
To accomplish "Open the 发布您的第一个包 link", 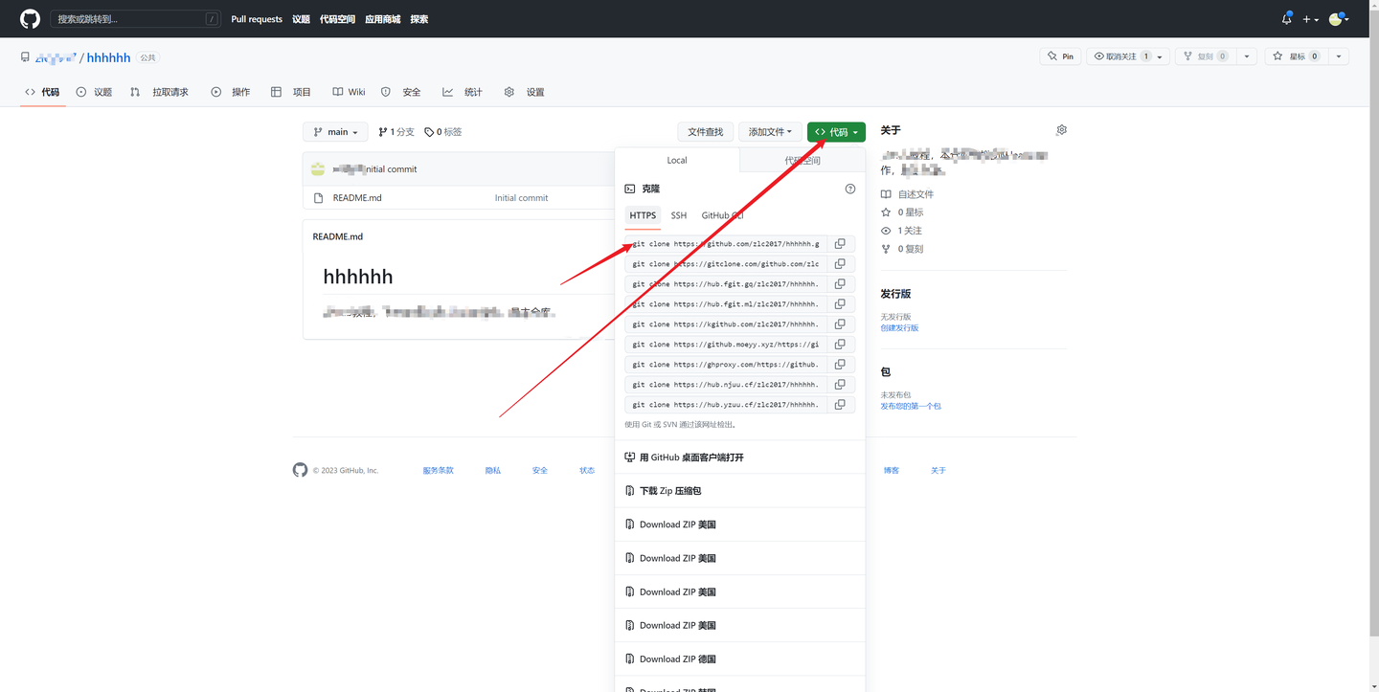I will pyautogui.click(x=911, y=405).
